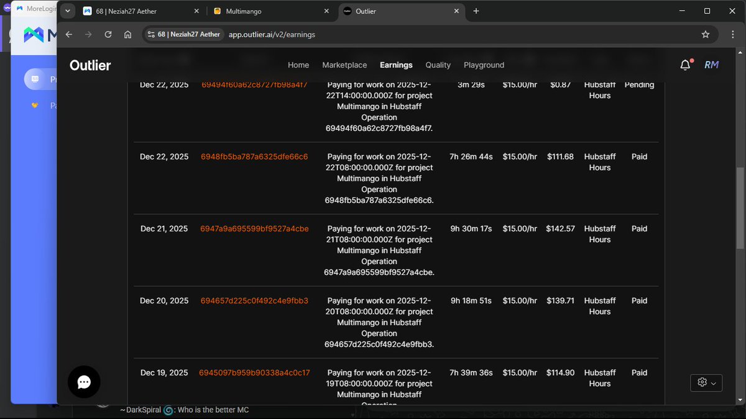Switch to the 68 | Neziah27 Aether tab
The width and height of the screenshot is (746, 419).
pyautogui.click(x=142, y=11)
